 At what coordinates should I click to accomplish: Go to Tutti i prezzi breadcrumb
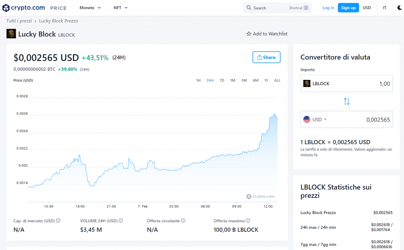click(x=19, y=21)
